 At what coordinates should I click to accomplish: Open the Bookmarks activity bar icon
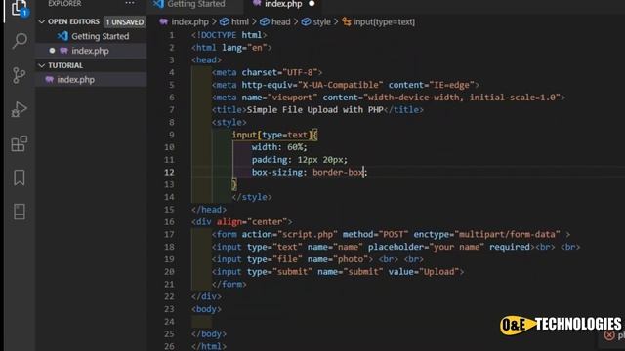tap(20, 177)
